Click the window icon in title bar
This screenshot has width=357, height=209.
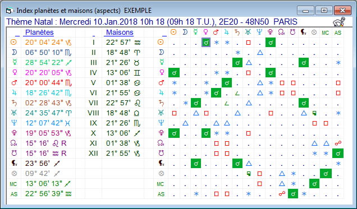[x=8, y=11]
